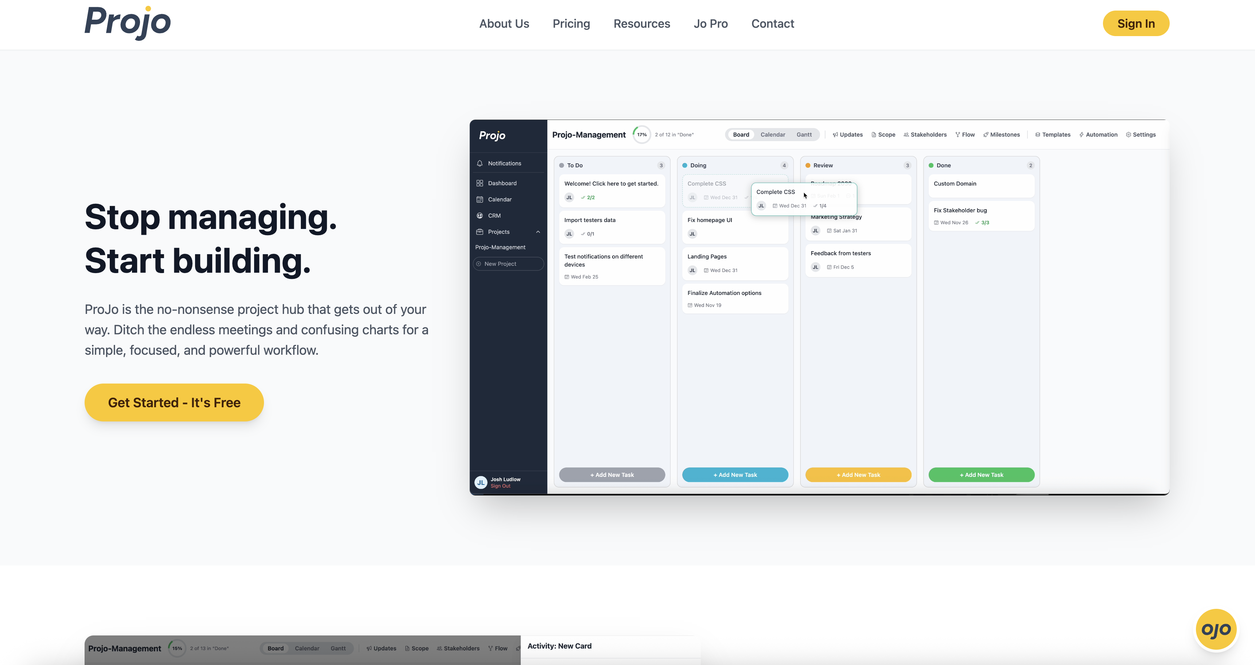This screenshot has height=665, width=1255.
Task: Open the Pricing page
Action: pos(571,23)
